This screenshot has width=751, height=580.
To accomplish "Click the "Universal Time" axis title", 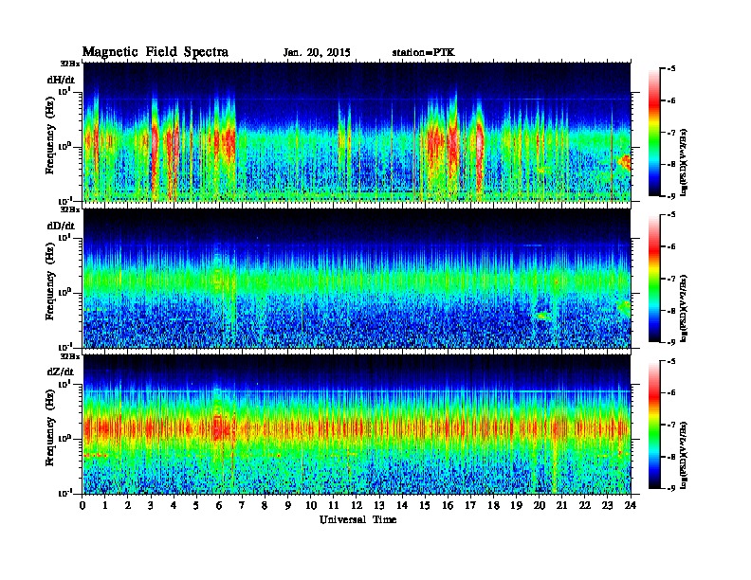I will point(357,519).
